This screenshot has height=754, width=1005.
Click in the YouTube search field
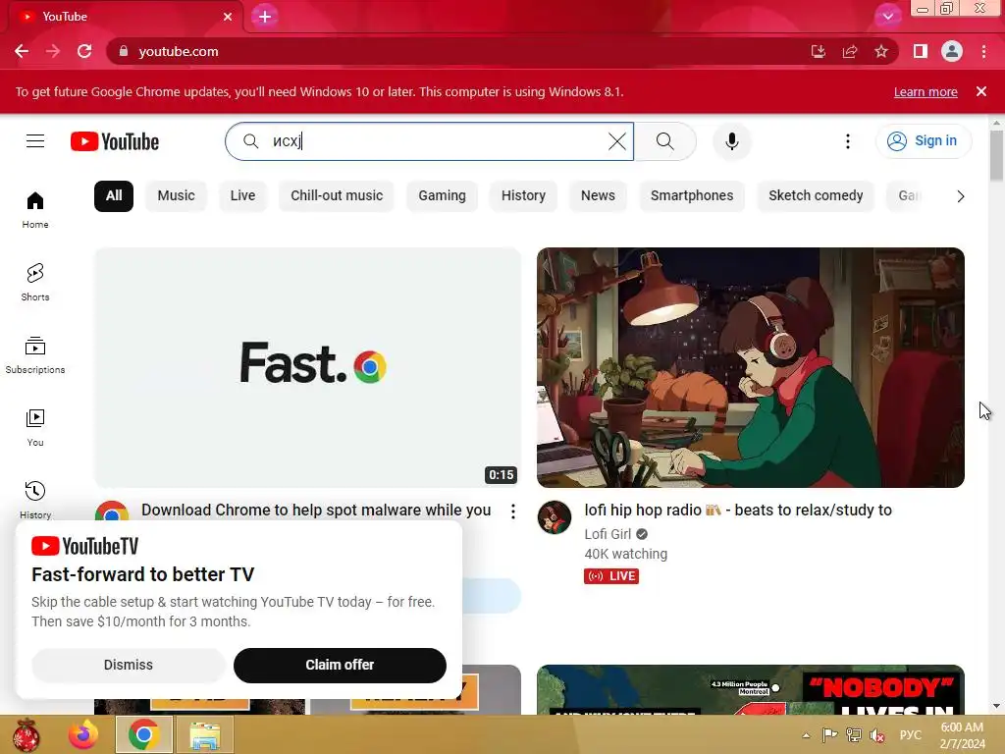[x=430, y=141]
